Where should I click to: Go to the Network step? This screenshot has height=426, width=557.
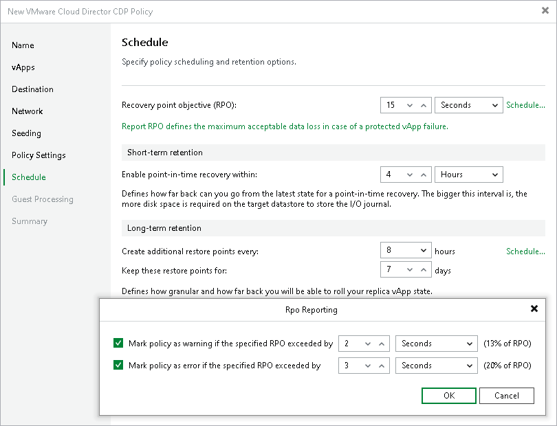click(x=27, y=111)
